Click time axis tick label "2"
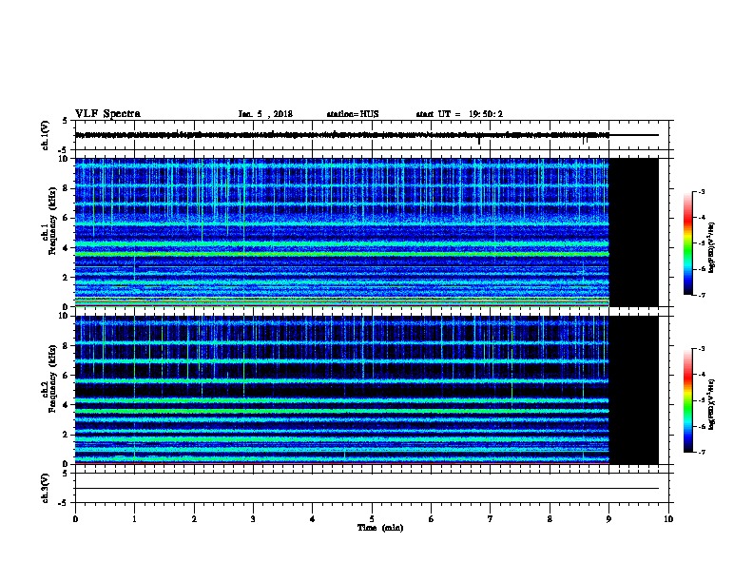Screen dimensions: 753x582 pyautogui.click(x=194, y=518)
